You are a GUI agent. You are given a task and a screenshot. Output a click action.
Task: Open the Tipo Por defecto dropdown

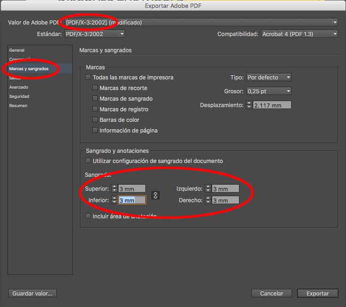pos(269,77)
